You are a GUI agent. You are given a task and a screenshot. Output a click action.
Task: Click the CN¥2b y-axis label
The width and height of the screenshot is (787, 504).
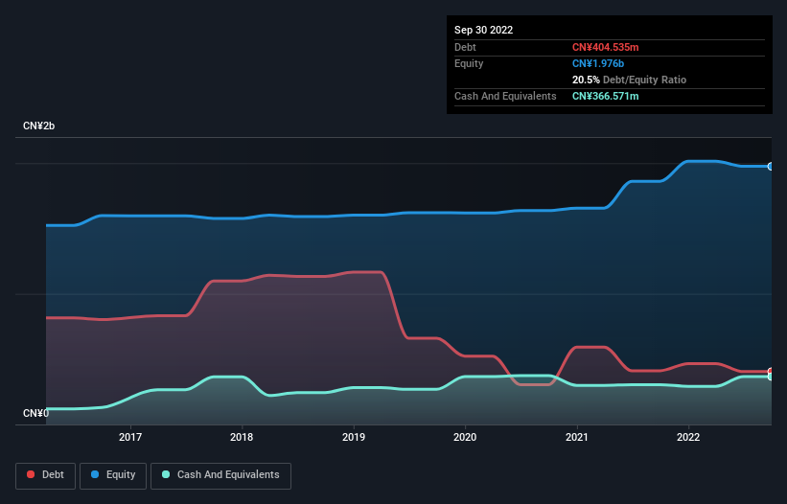[38, 126]
